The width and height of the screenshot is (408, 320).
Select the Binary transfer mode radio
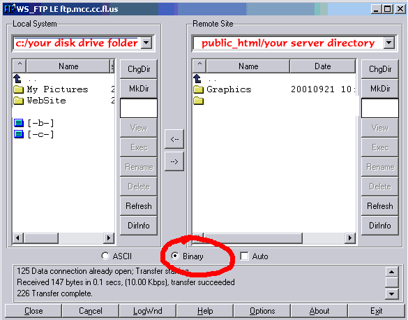(175, 256)
